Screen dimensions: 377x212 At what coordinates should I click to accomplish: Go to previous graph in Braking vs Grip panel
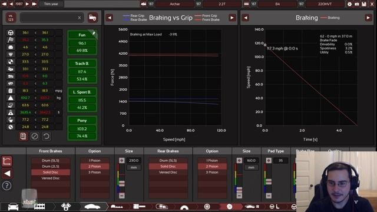pyautogui.click(x=110, y=18)
